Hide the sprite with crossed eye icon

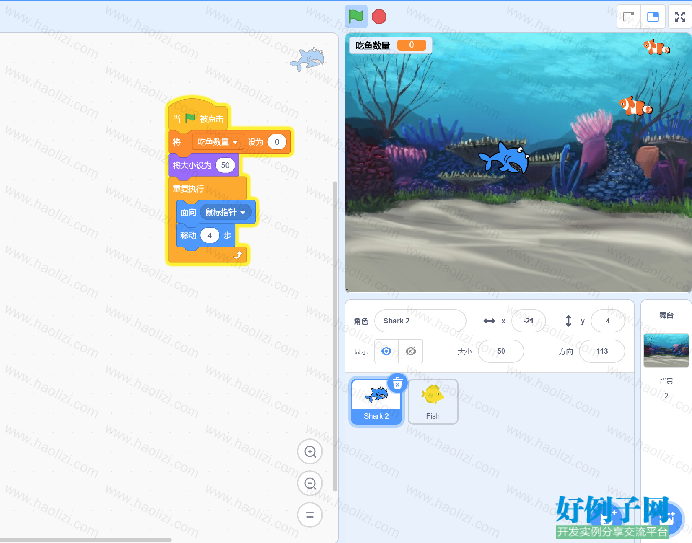(x=411, y=351)
